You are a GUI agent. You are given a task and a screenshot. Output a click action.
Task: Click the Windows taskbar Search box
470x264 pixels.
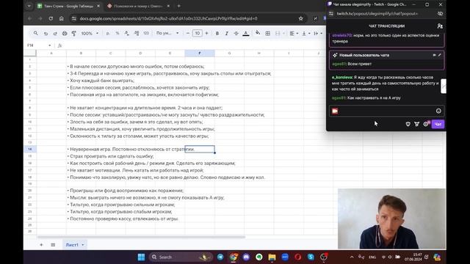(x=181, y=257)
